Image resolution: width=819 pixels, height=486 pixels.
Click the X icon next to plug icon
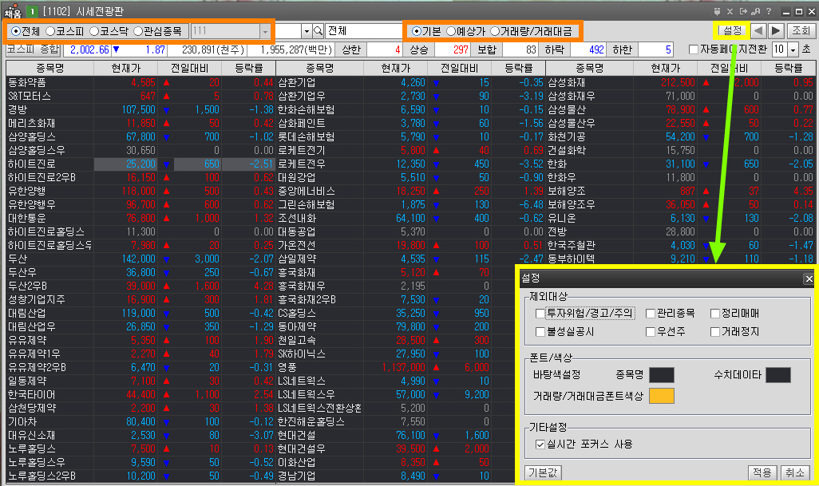click(731, 11)
